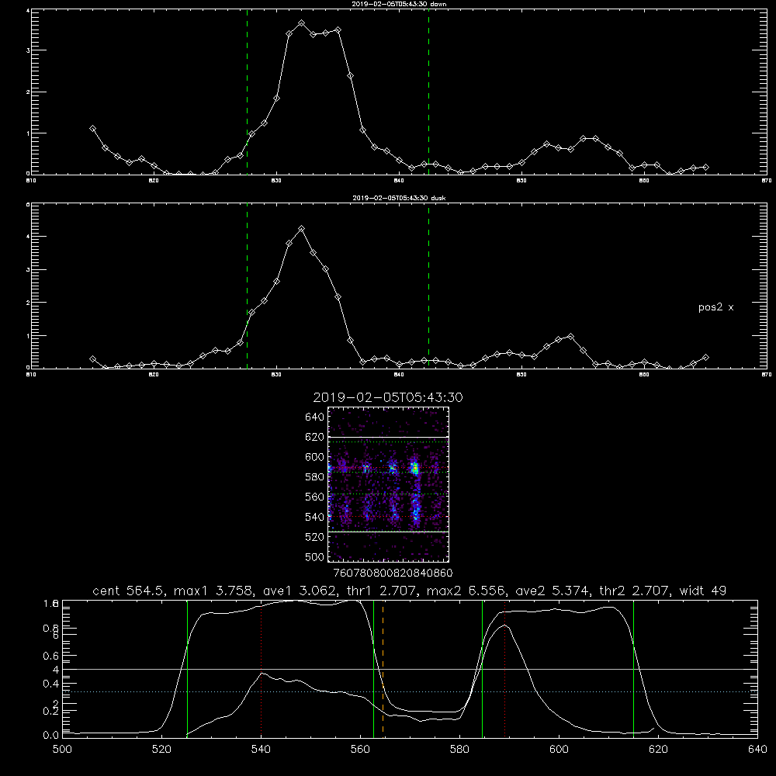Click upper white horizontal line in heat map
The image size is (776, 776).
tap(389, 437)
